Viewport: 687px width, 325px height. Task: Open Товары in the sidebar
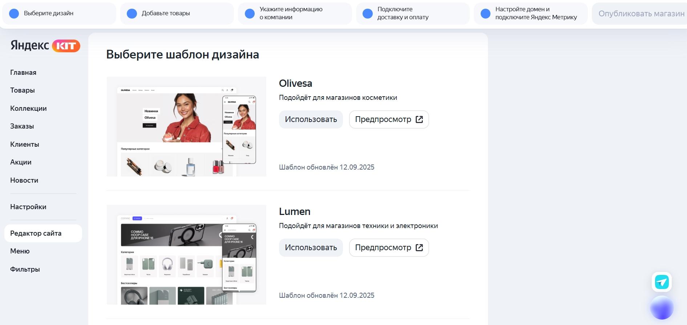[x=23, y=90]
